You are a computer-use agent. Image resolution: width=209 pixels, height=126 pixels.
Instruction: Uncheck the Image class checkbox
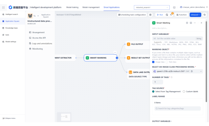point(153,62)
